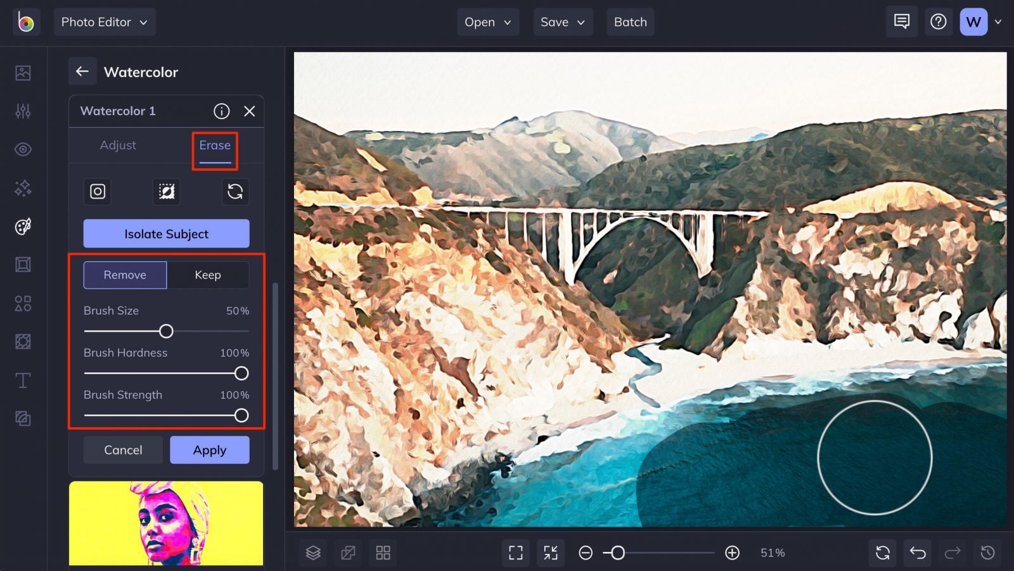
Task: Open the Adjust sliders panel from the sidebar
Action: click(23, 111)
